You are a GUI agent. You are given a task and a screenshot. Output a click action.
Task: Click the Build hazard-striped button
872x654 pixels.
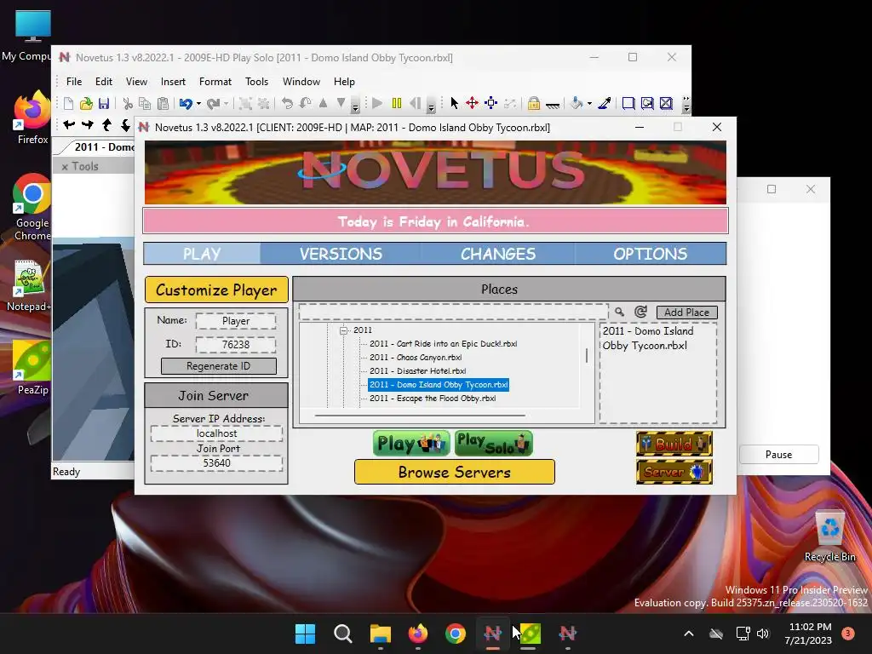point(674,444)
